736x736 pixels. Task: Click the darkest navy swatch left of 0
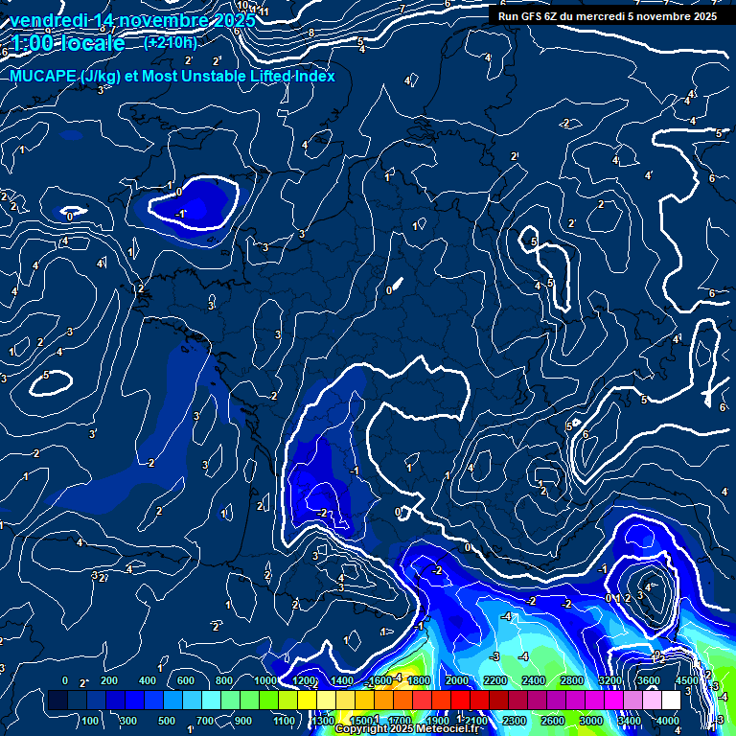[x=57, y=700]
